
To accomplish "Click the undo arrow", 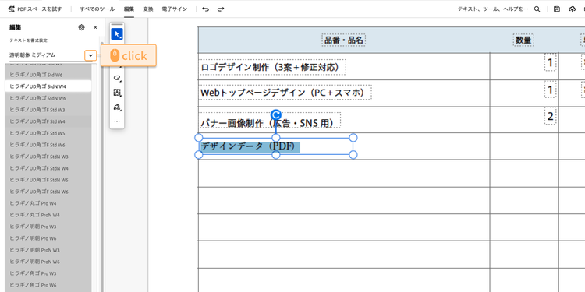I will [x=206, y=9].
